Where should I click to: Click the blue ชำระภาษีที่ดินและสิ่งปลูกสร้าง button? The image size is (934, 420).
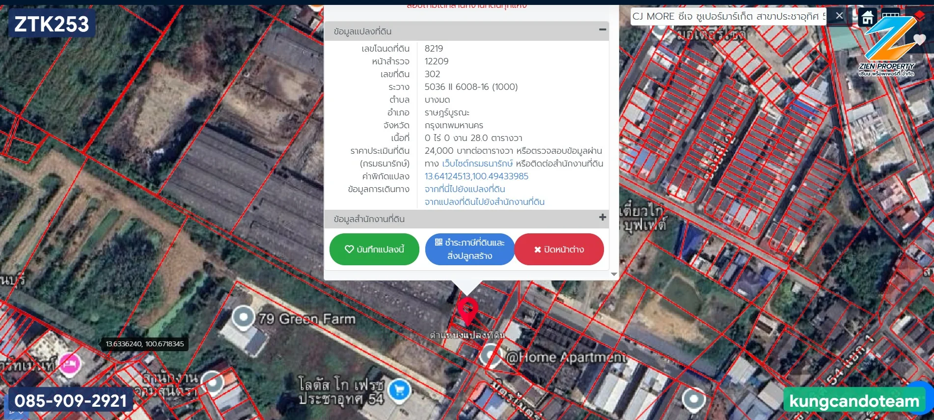(469, 250)
